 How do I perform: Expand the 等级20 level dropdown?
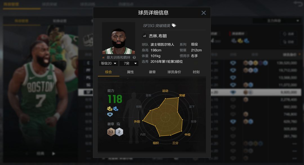[x=108, y=63]
